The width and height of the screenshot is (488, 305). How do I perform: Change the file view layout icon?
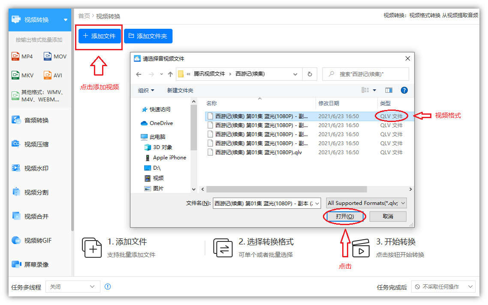(365, 90)
